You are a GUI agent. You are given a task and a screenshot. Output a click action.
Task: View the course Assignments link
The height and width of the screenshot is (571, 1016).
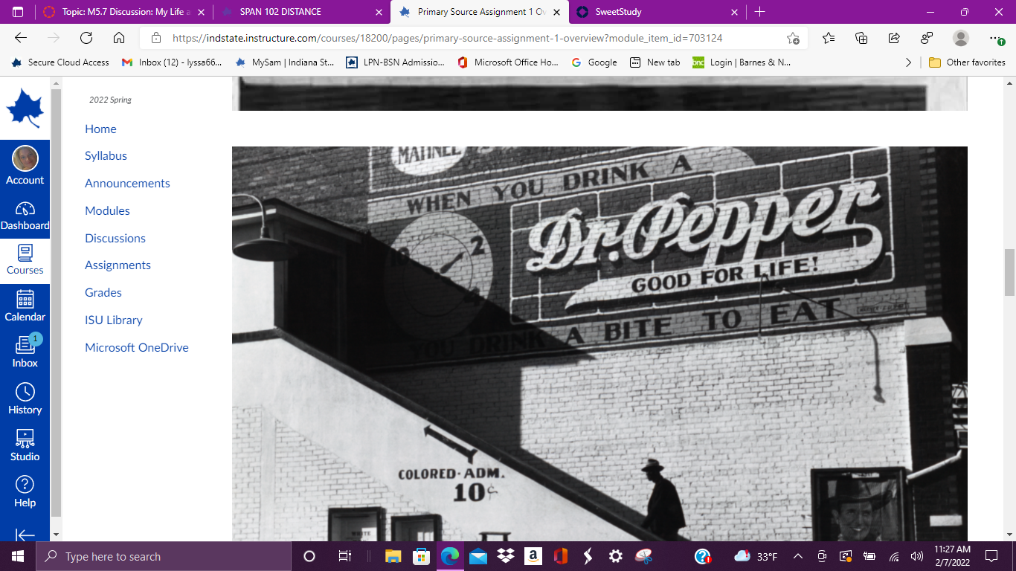[118, 265]
